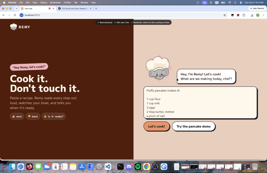This screenshot has width=267, height=173.
Task: Close the 104 Quick and Easy tab
Action: (90, 8)
